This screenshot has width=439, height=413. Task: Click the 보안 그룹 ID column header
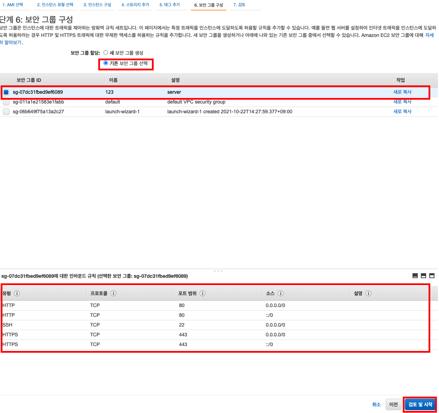click(x=29, y=80)
